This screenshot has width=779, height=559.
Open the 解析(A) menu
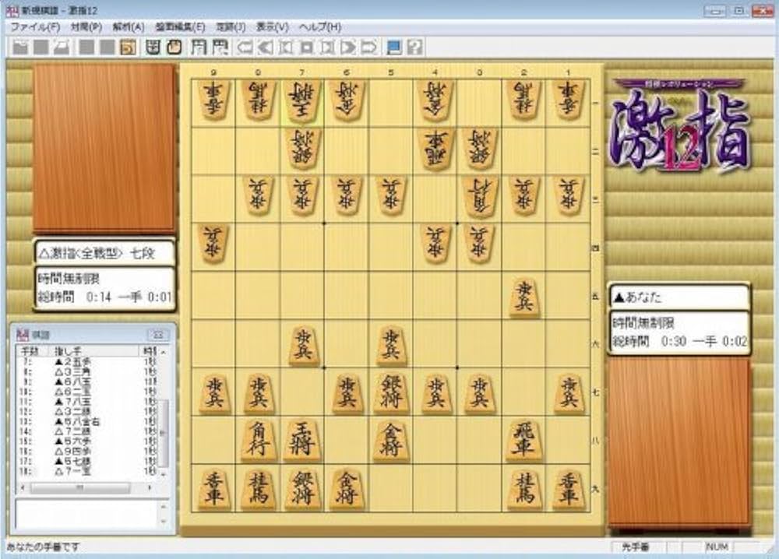(x=129, y=26)
